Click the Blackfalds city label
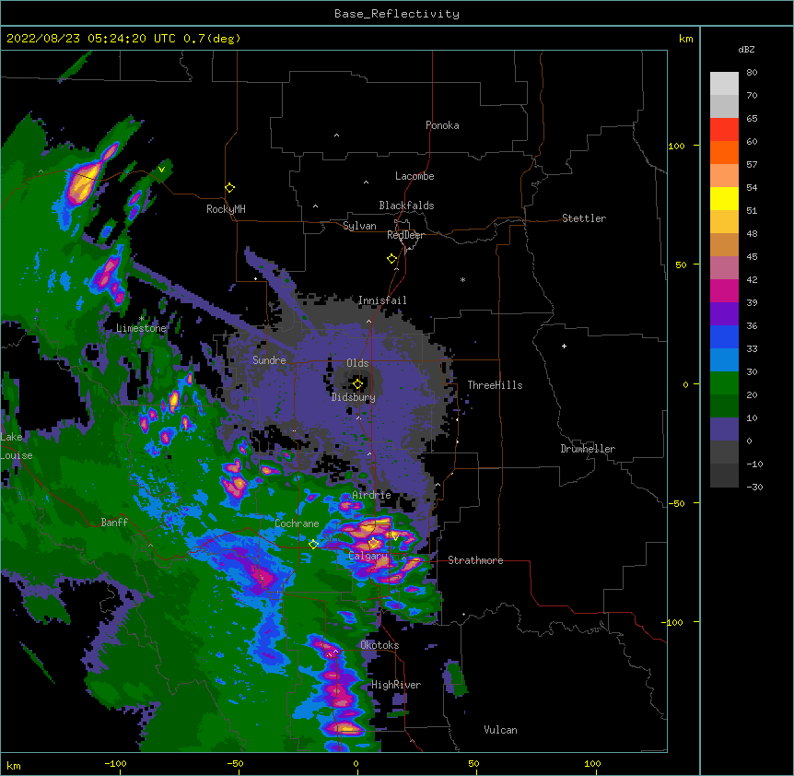Viewport: 794px width, 776px height. [406, 206]
